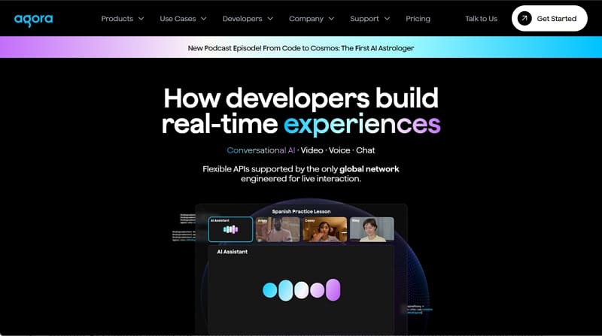Click the gradient word 'experiences'
602x336 pixels.
362,124
